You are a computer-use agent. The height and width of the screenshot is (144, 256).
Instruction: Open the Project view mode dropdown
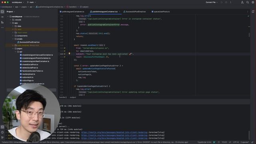(x=11, y=12)
